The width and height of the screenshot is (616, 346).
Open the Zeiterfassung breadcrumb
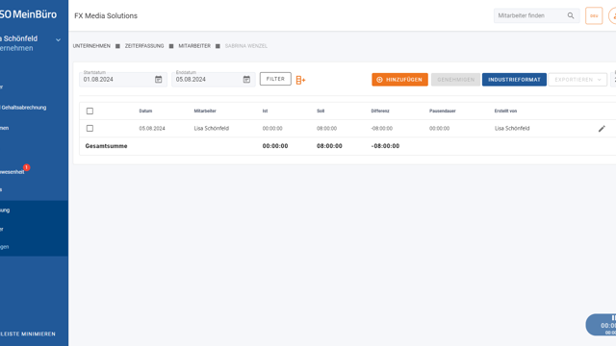144,46
